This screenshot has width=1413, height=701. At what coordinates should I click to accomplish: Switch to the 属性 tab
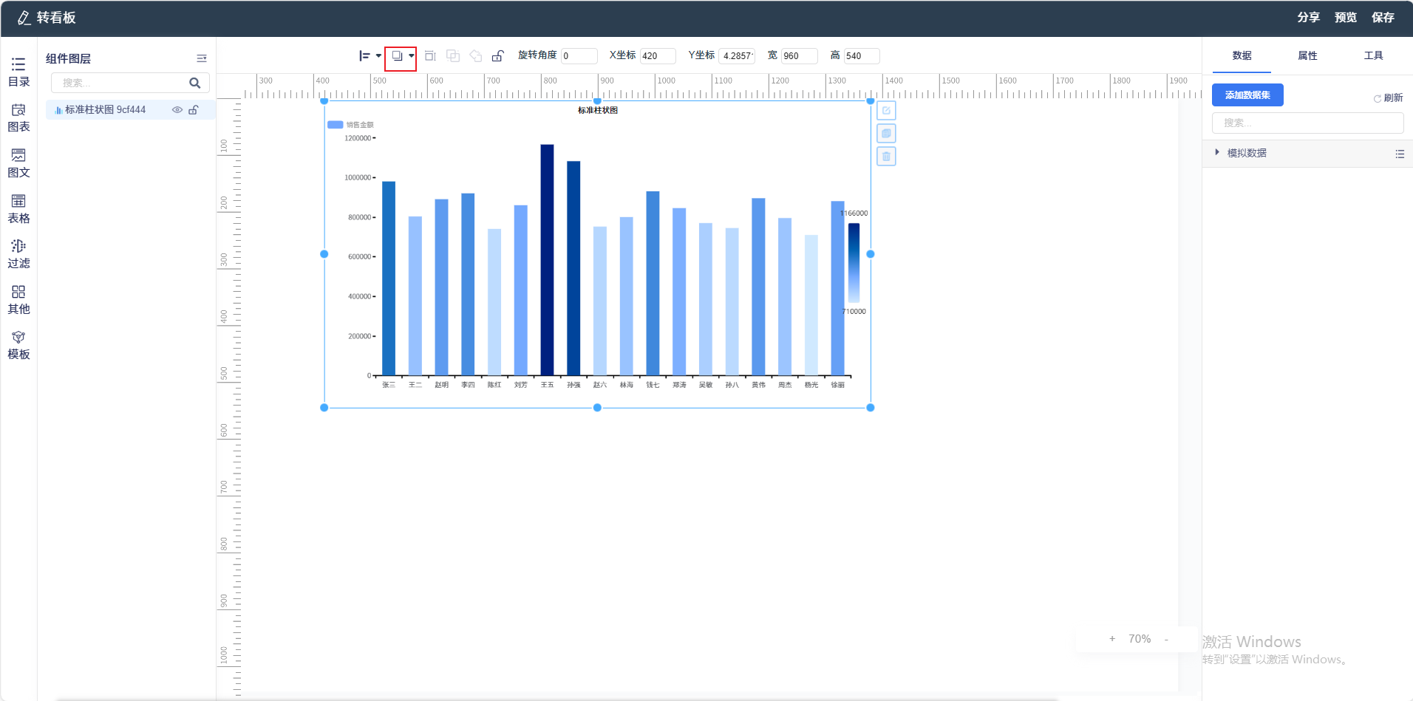(1307, 56)
